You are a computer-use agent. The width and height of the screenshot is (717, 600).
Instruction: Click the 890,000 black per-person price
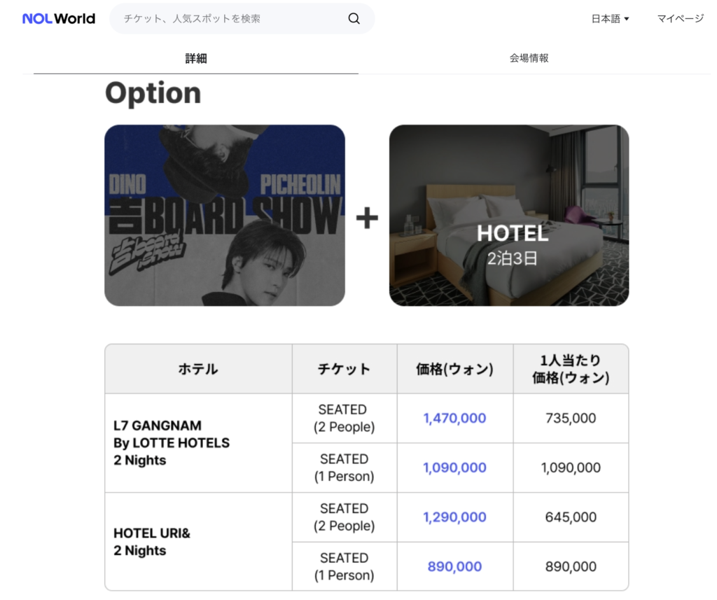(571, 566)
